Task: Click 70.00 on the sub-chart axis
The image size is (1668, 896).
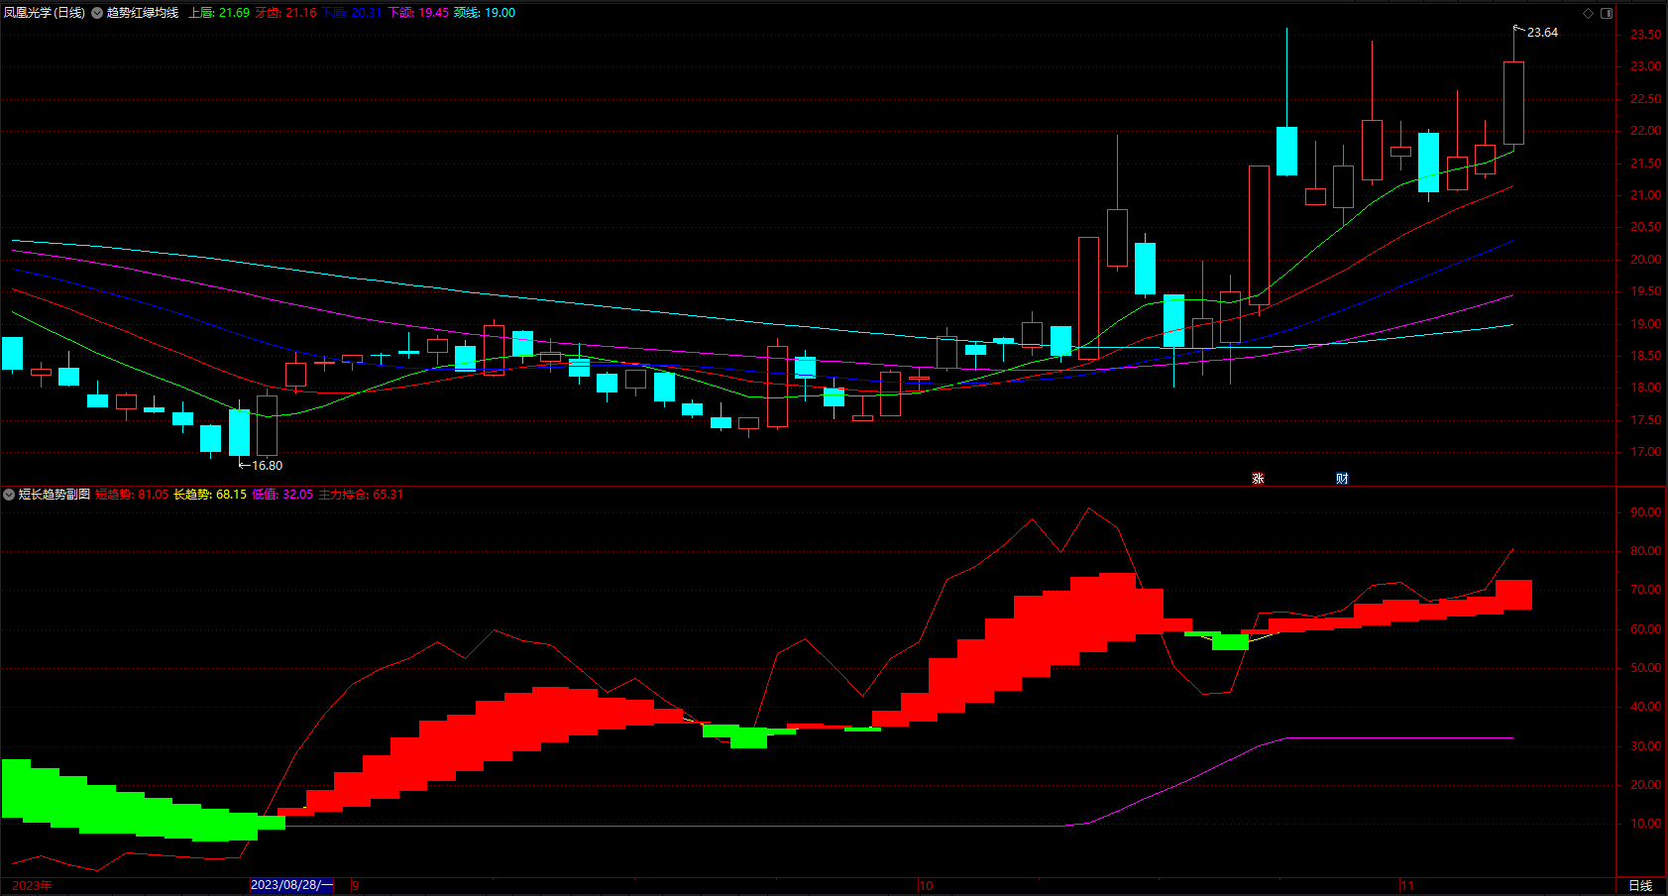Action: tap(1645, 590)
